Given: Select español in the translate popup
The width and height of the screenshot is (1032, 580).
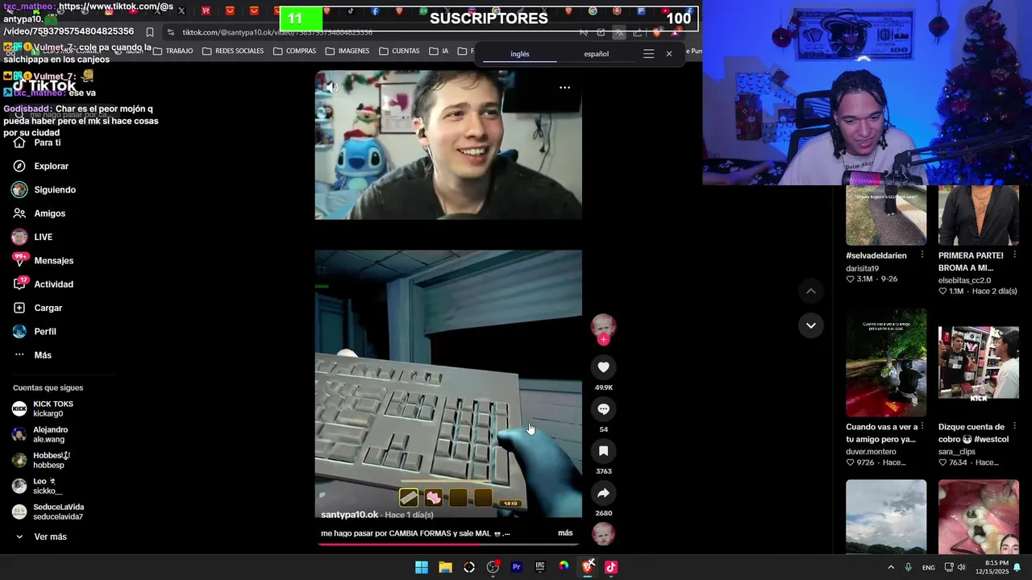Looking at the screenshot, I should pyautogui.click(x=597, y=54).
